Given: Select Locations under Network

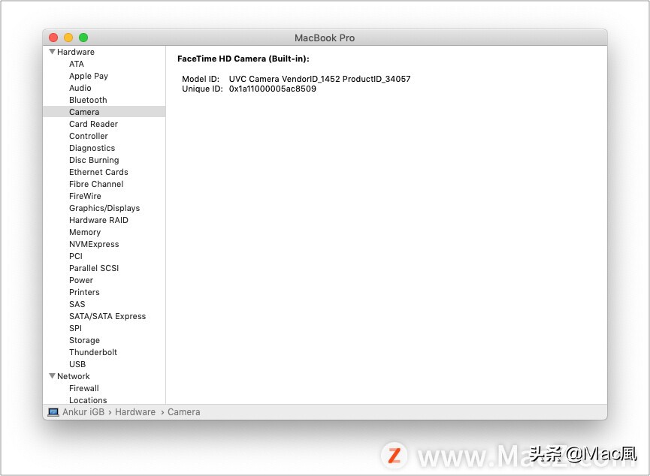Looking at the screenshot, I should pos(88,400).
